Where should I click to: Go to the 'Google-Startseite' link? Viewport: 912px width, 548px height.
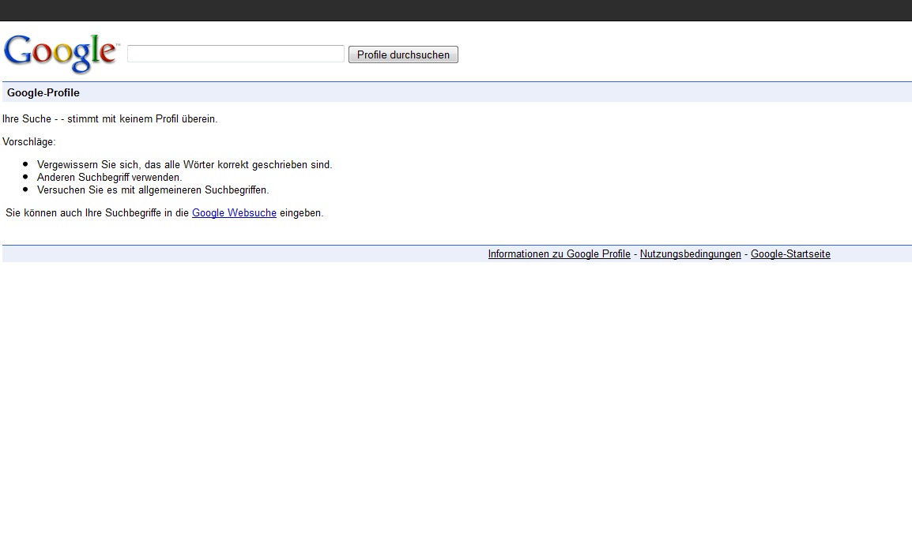[790, 254]
